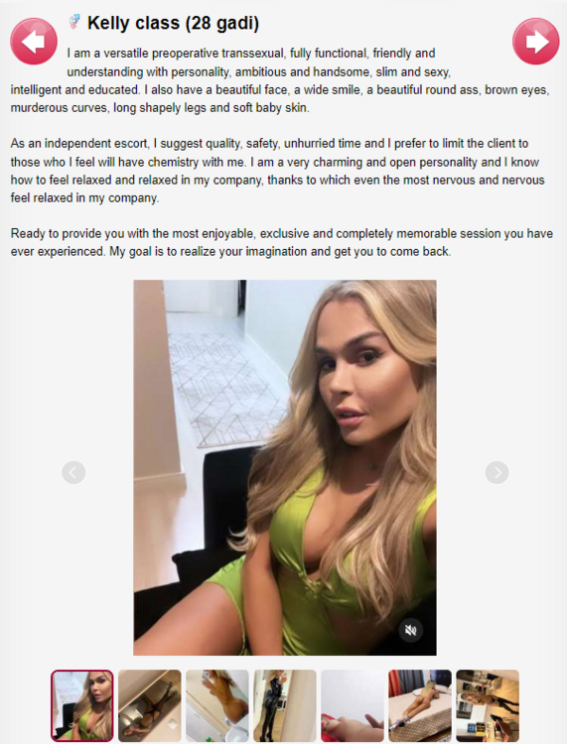Open the sixth thumbnail showing a bed
567x744 pixels.
pos(420,705)
